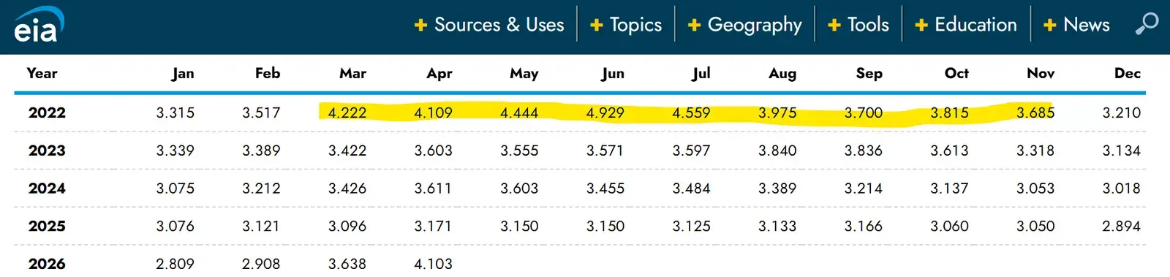
Task: Open the Geography menu
Action: (755, 25)
